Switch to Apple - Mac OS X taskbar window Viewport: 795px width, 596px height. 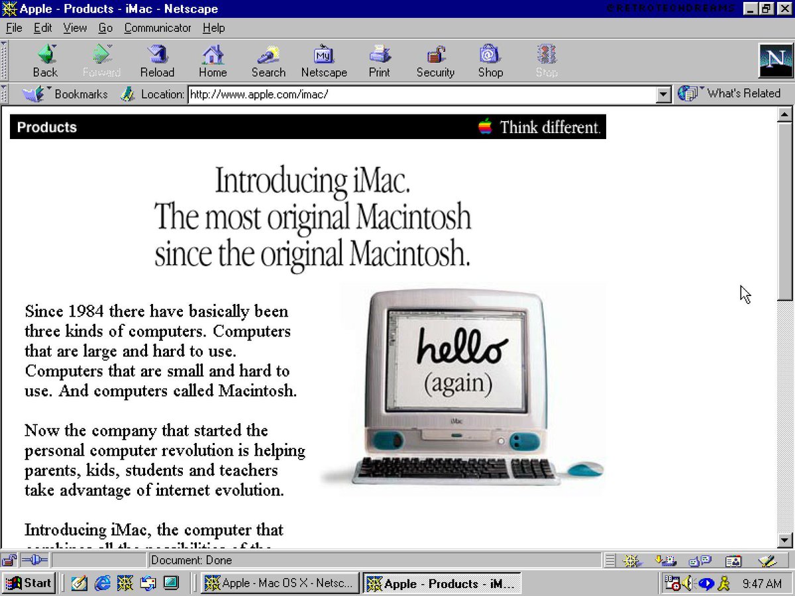[280, 583]
